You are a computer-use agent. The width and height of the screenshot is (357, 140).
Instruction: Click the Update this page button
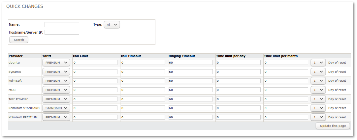click(x=333, y=126)
